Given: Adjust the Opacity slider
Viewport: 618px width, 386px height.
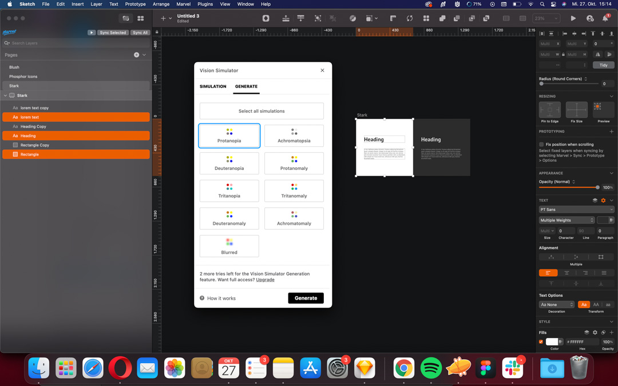Looking at the screenshot, I should [569, 188].
